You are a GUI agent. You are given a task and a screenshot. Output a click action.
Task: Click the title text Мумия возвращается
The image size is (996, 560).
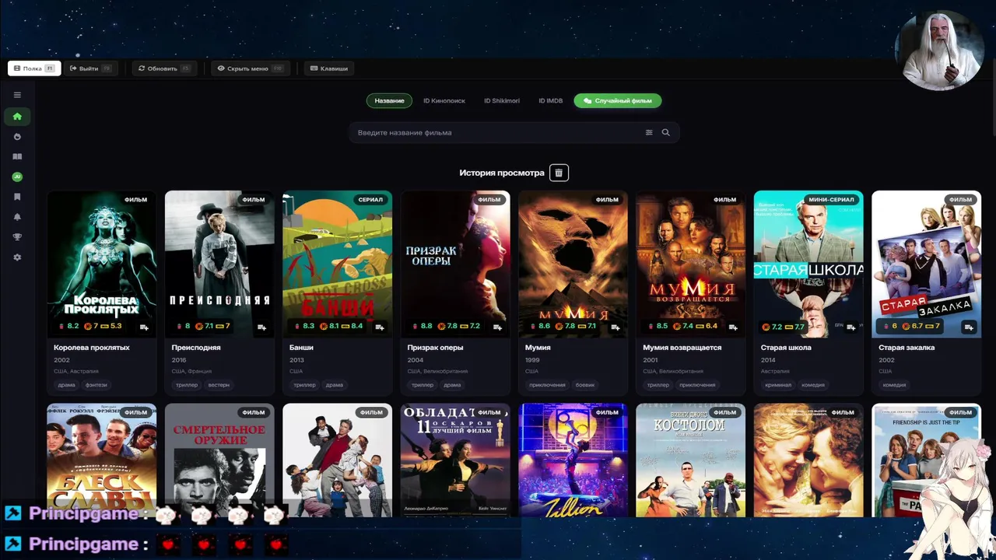682,348
